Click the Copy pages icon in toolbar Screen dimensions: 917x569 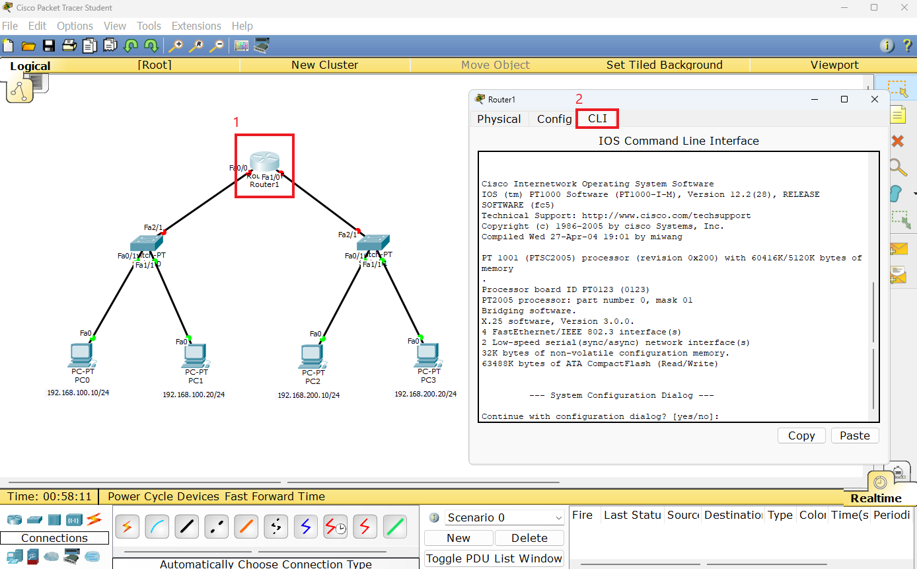click(x=90, y=46)
